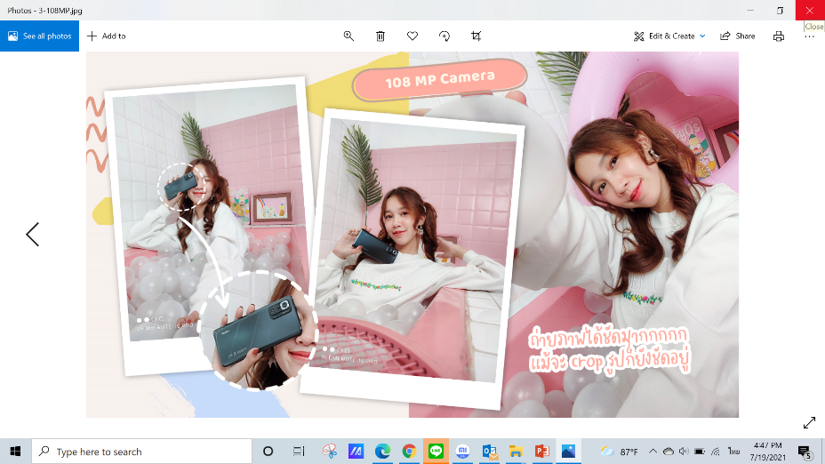Minimize the Photos window
Screen dimensions: 825x464
tap(751, 10)
